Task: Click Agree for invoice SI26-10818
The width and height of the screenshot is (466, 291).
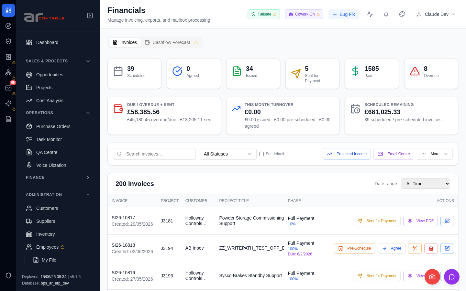Action: coord(392,248)
